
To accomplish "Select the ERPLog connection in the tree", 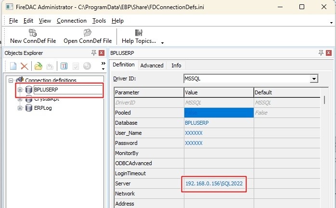I will 43,108.
